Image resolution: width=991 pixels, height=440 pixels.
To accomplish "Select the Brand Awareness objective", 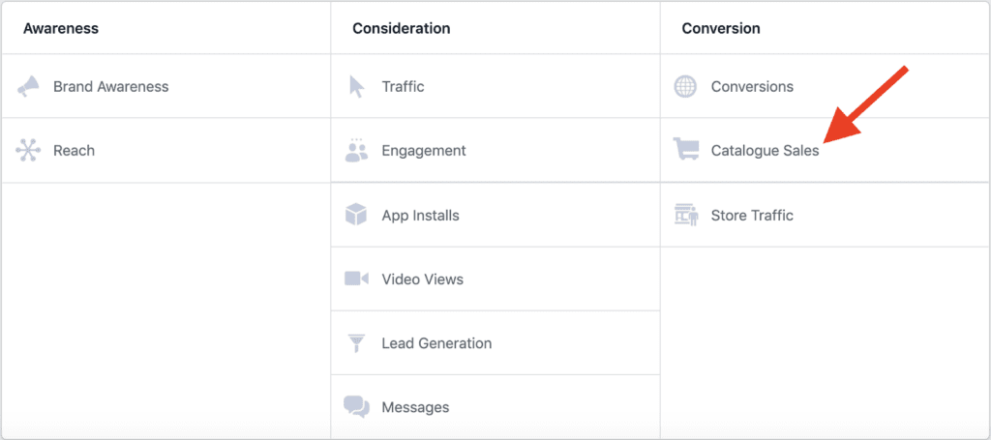I will click(110, 87).
